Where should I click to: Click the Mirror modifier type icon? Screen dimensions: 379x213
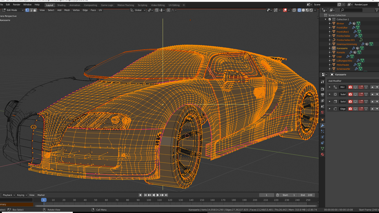pyautogui.click(x=335, y=87)
